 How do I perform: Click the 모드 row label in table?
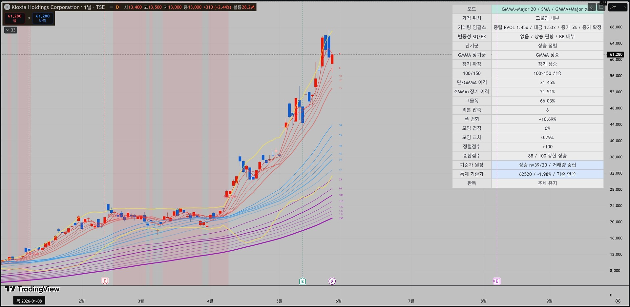point(472,9)
